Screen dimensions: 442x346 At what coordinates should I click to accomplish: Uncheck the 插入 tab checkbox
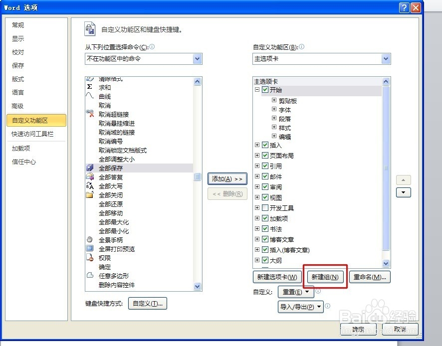(265, 145)
